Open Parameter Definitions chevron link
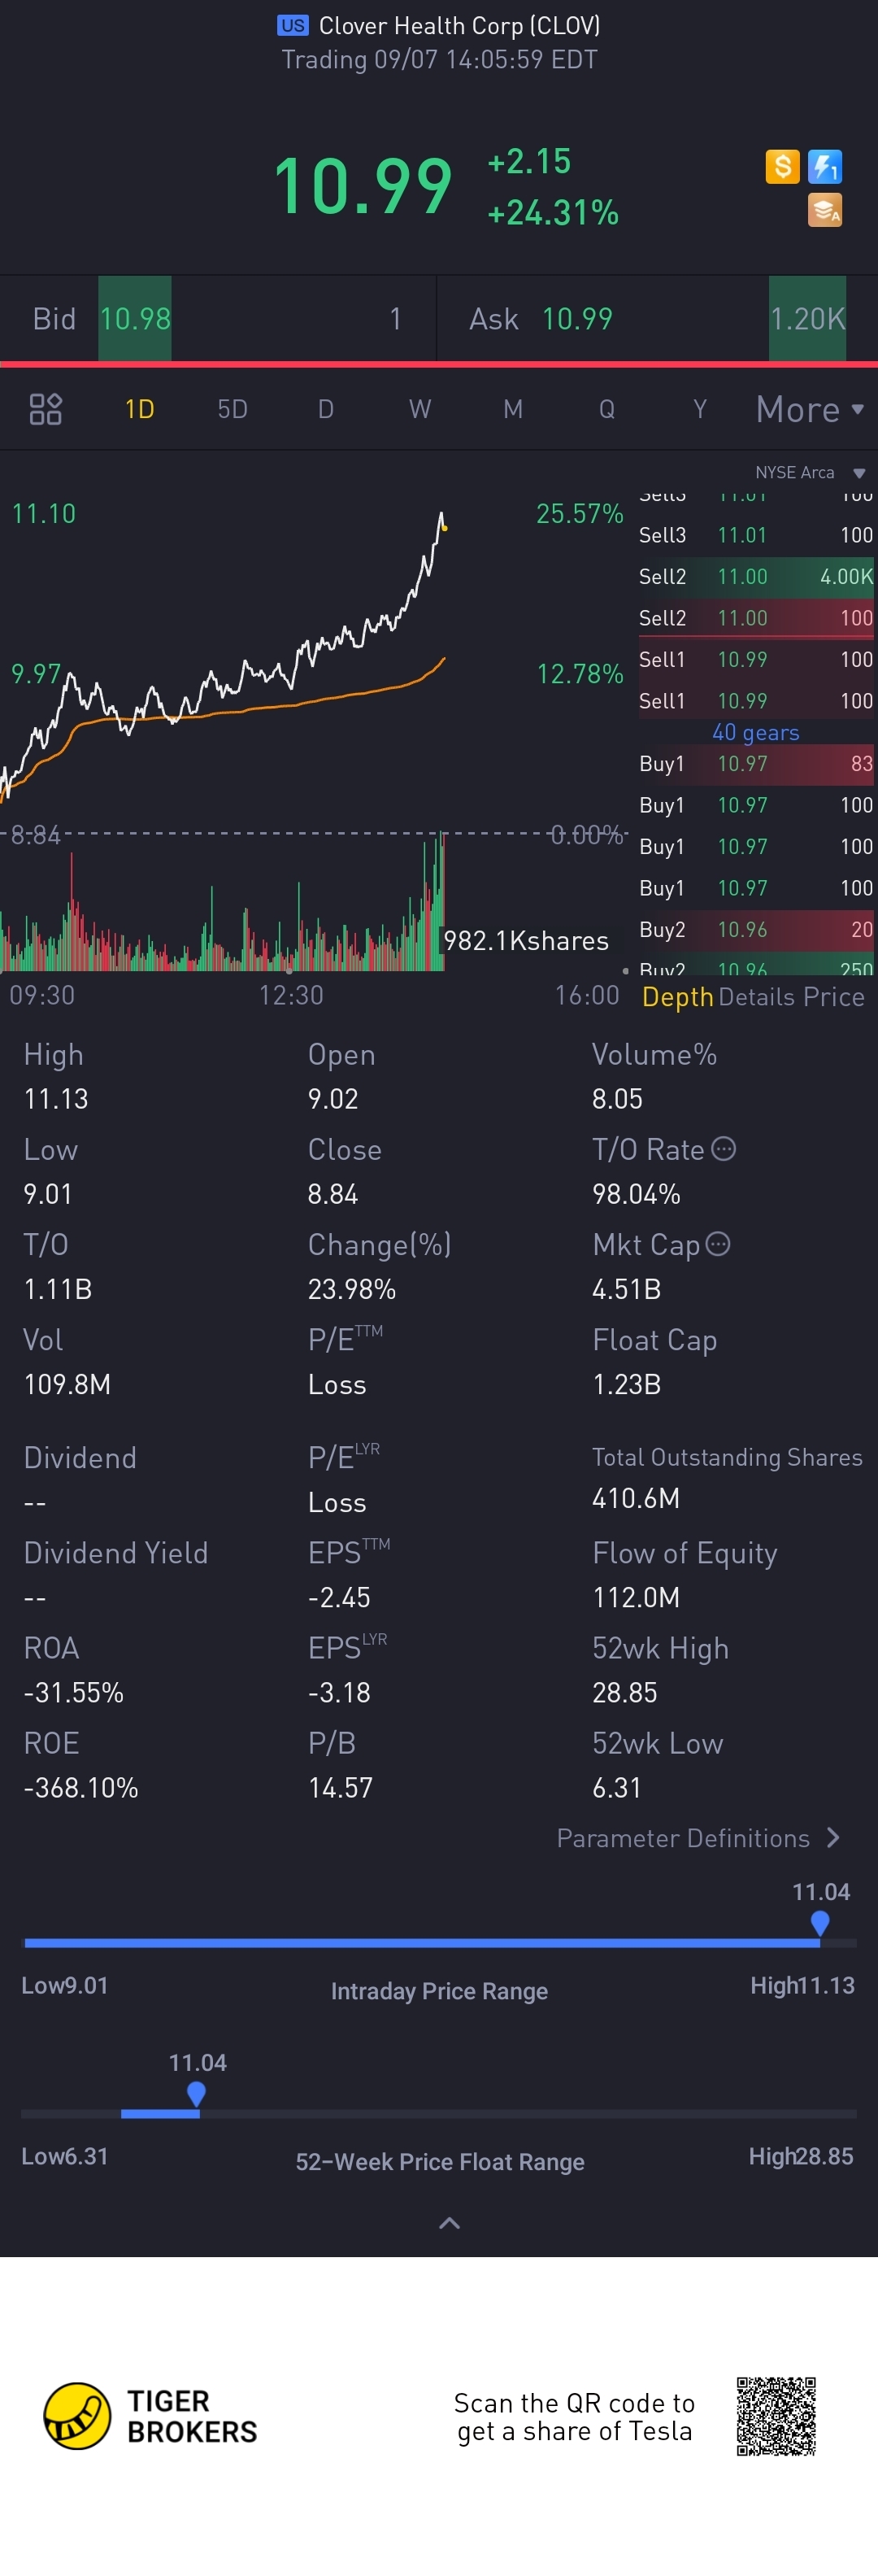 click(698, 1838)
